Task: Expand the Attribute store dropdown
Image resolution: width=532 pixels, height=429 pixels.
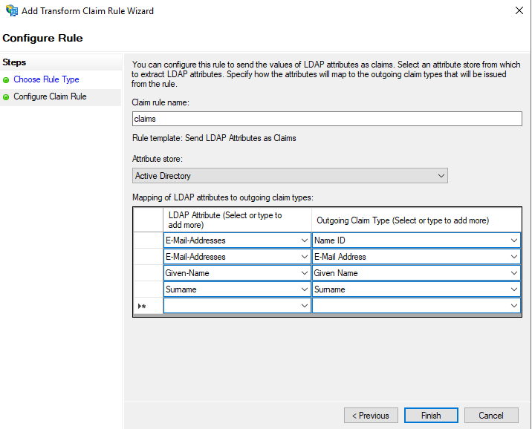Action: (x=290, y=176)
